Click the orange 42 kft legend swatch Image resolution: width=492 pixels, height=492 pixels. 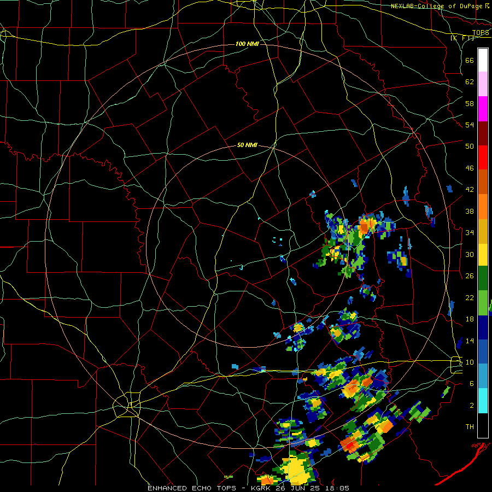(x=483, y=207)
